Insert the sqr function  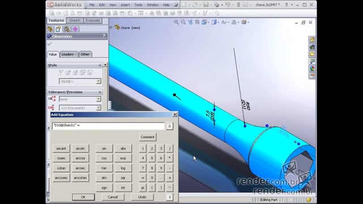(x=123, y=178)
